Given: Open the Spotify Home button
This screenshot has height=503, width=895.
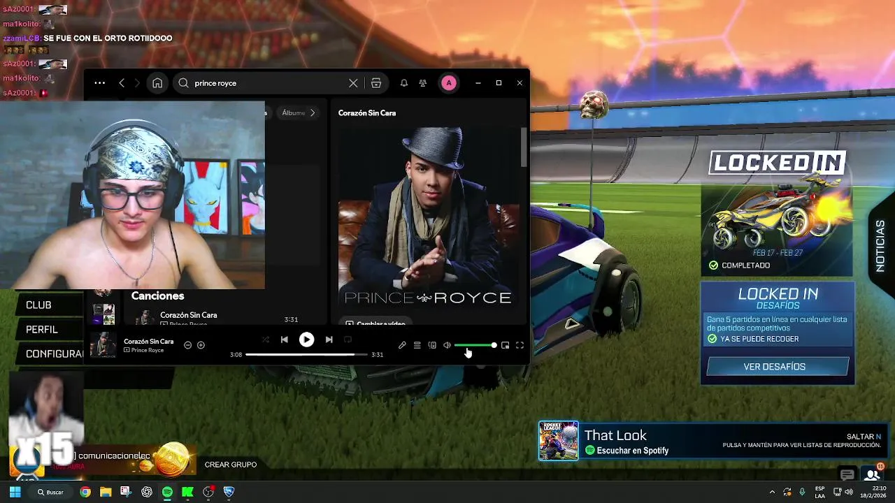Looking at the screenshot, I should click(157, 83).
